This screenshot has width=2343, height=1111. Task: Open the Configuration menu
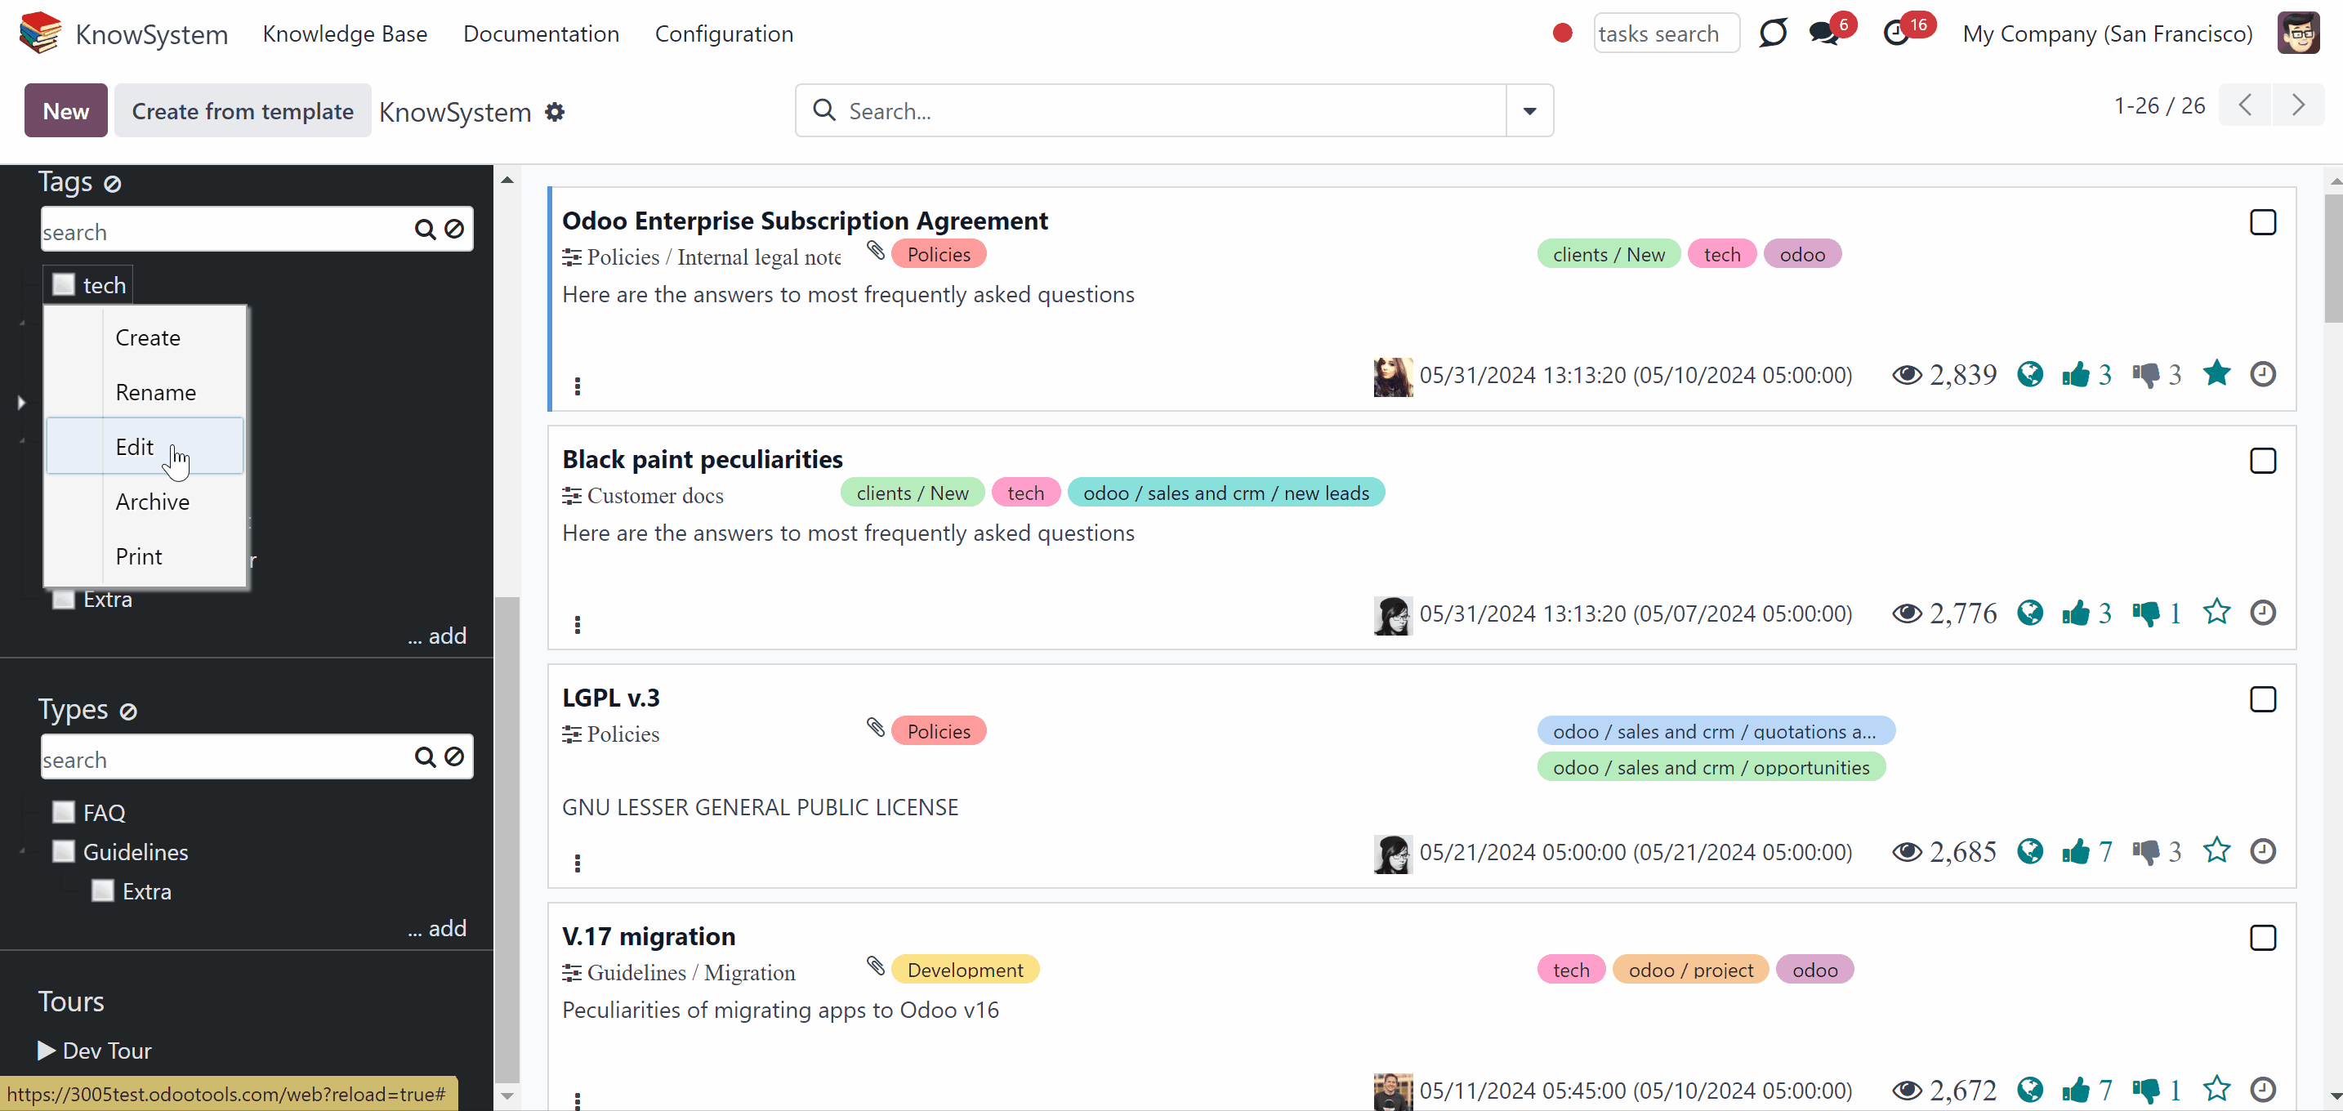coord(724,33)
